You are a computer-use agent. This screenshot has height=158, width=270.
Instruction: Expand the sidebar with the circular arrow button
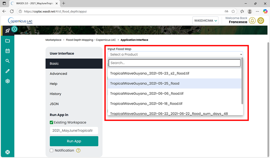(14, 29)
